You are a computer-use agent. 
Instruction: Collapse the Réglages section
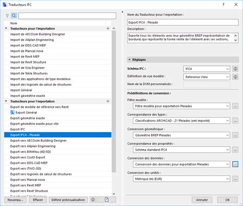129,60
